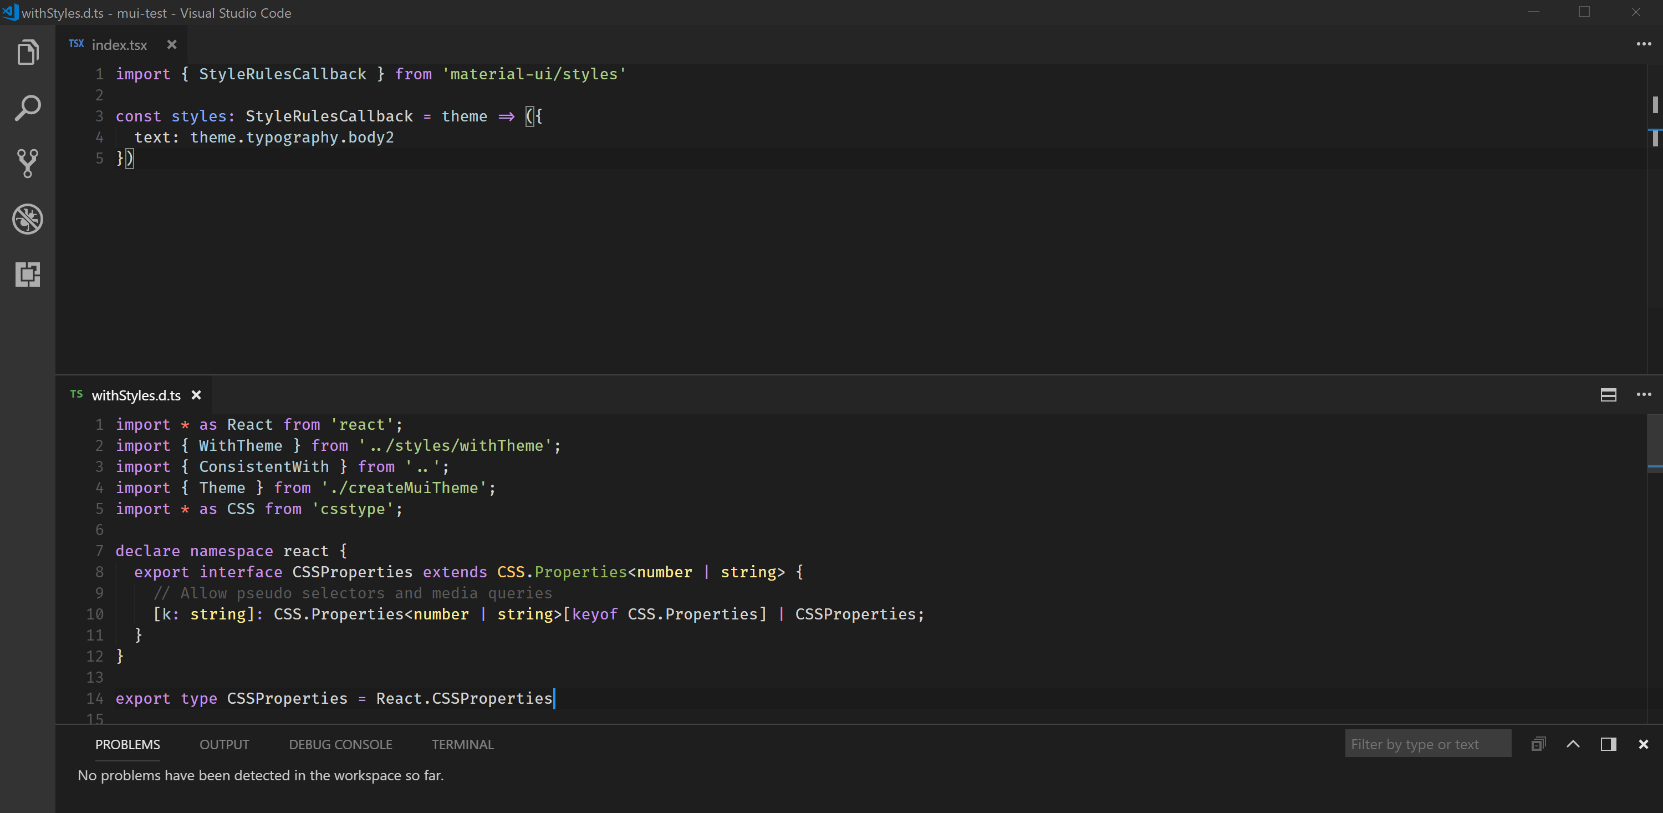Open the Source Control view icon
Viewport: 1663px width, 813px height.
tap(28, 164)
